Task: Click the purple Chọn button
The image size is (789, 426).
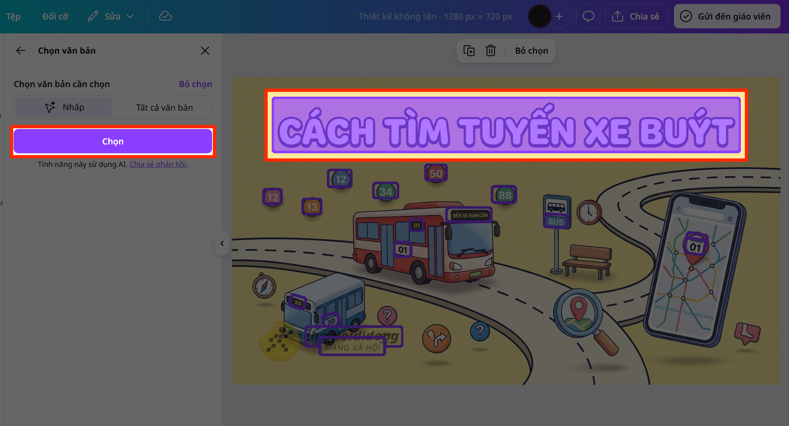Action: point(113,141)
